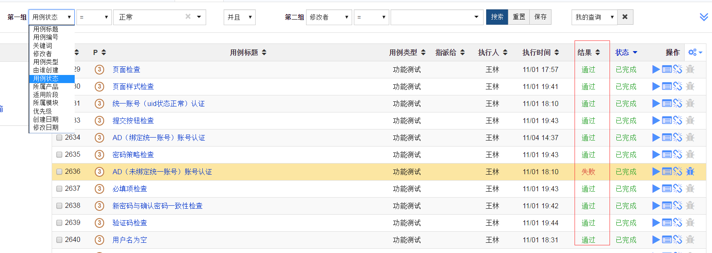Tick the checkbox for case 2637
Image resolution: width=712 pixels, height=253 pixels.
click(x=59, y=189)
